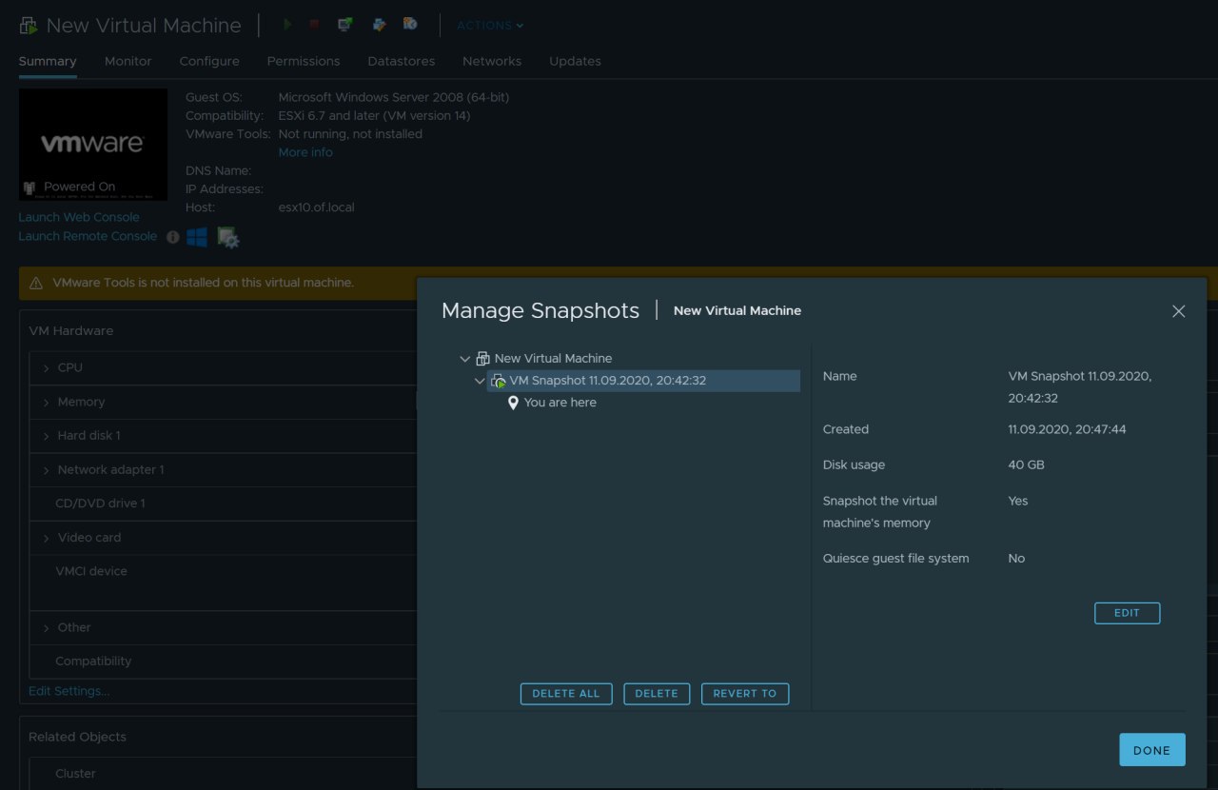Click the VMware console thumbnail

point(93,145)
